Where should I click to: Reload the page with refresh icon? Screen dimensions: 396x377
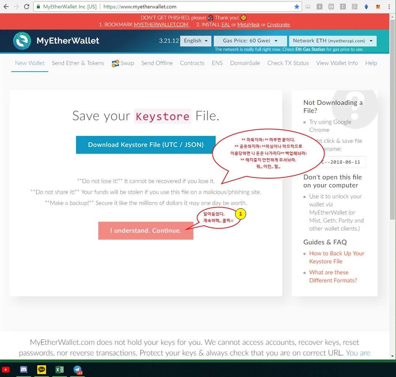point(27,7)
